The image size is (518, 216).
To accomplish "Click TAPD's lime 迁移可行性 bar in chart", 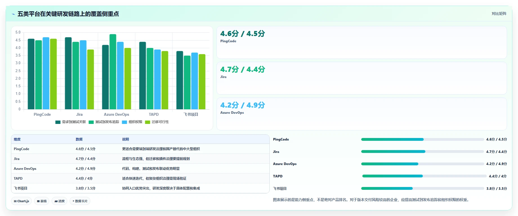I will pyautogui.click(x=165, y=80).
